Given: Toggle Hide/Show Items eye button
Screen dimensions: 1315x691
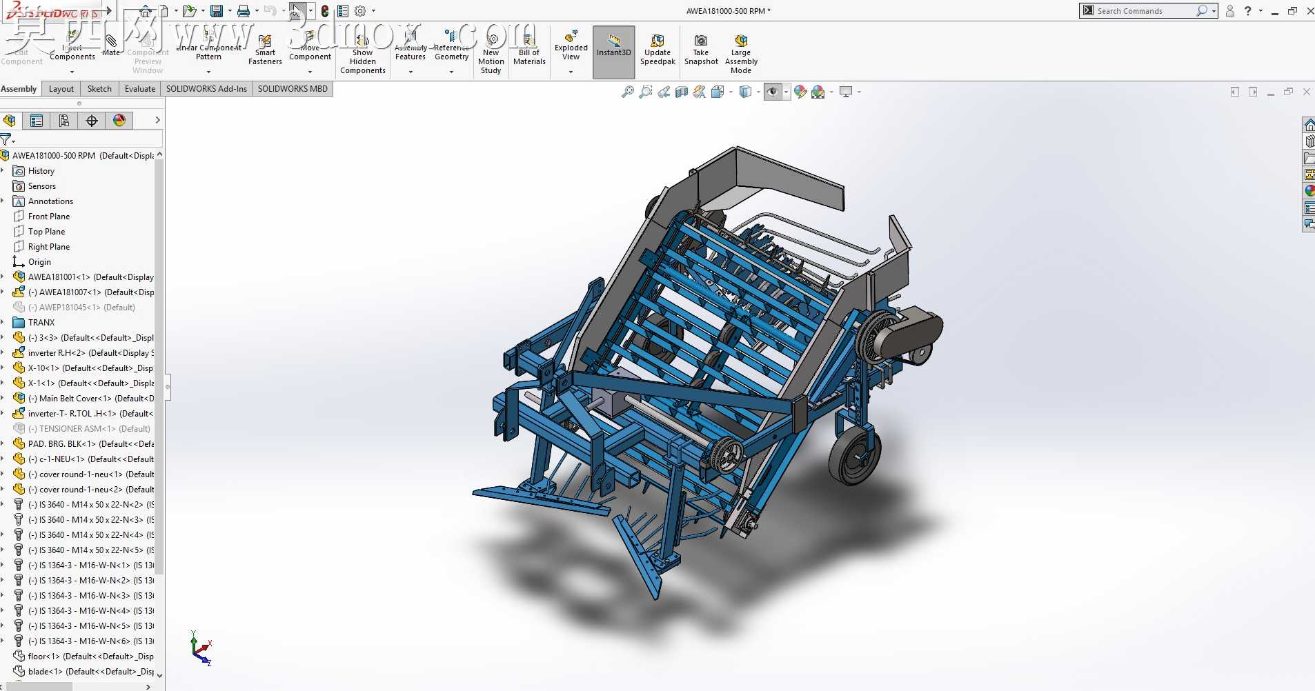Looking at the screenshot, I should (773, 92).
